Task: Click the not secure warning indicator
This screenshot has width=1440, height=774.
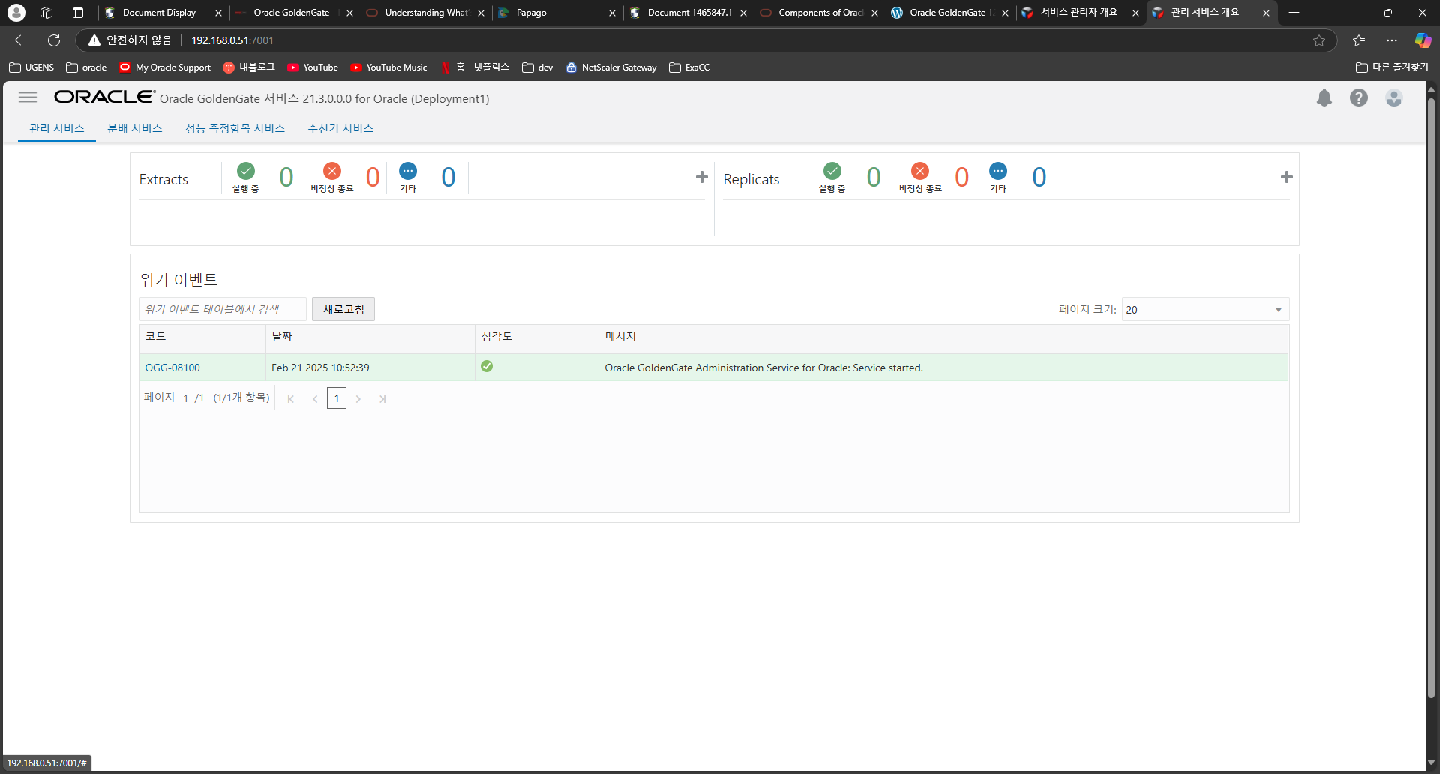Action: (x=130, y=40)
